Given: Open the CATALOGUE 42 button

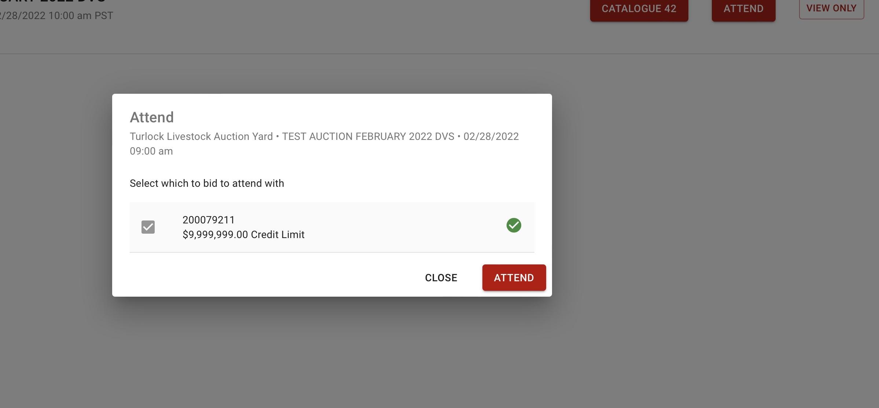Looking at the screenshot, I should tap(639, 9).
